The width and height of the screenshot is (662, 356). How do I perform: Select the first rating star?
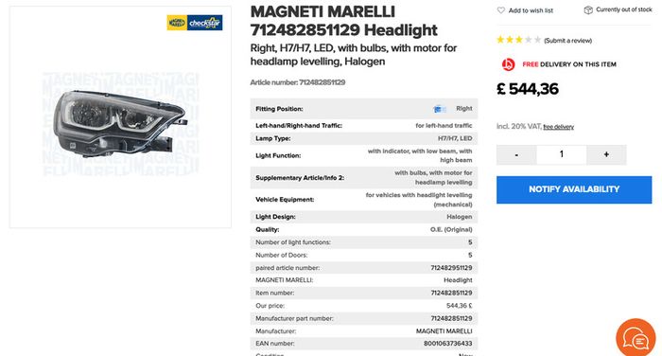(x=500, y=40)
